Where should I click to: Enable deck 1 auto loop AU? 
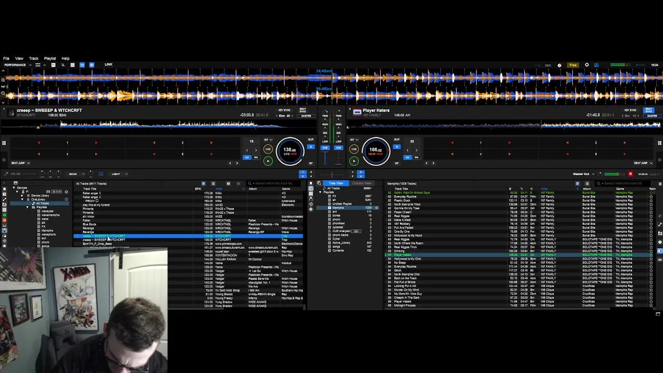[247, 157]
